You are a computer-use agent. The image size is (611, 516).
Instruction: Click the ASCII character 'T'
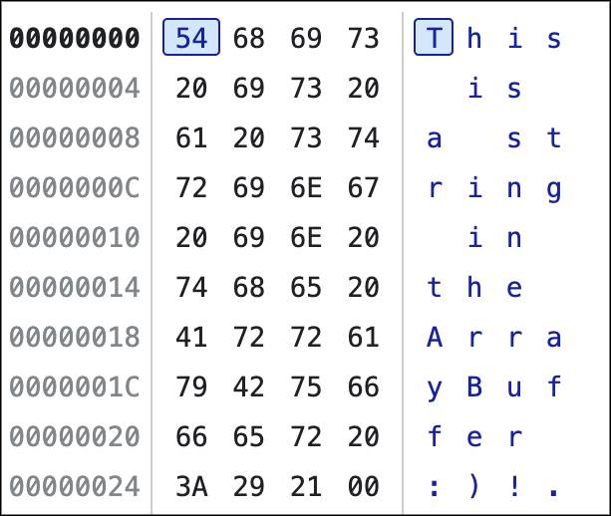point(434,39)
